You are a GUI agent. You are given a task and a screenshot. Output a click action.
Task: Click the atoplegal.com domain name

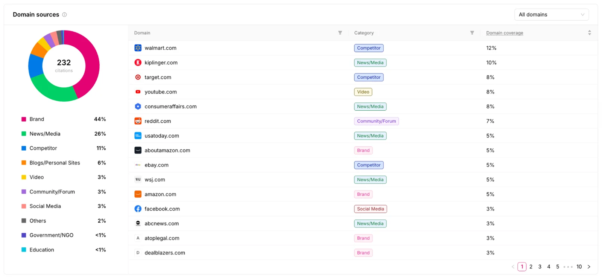(162, 238)
